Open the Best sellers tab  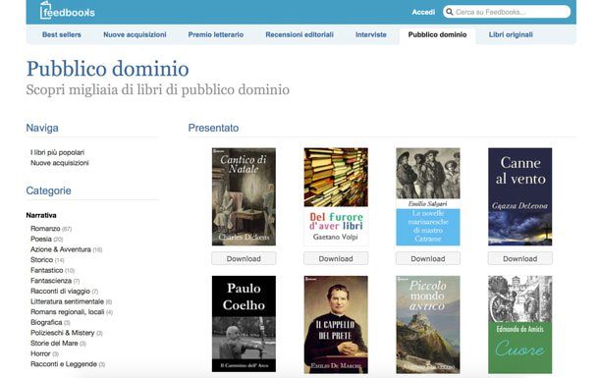tap(62, 34)
